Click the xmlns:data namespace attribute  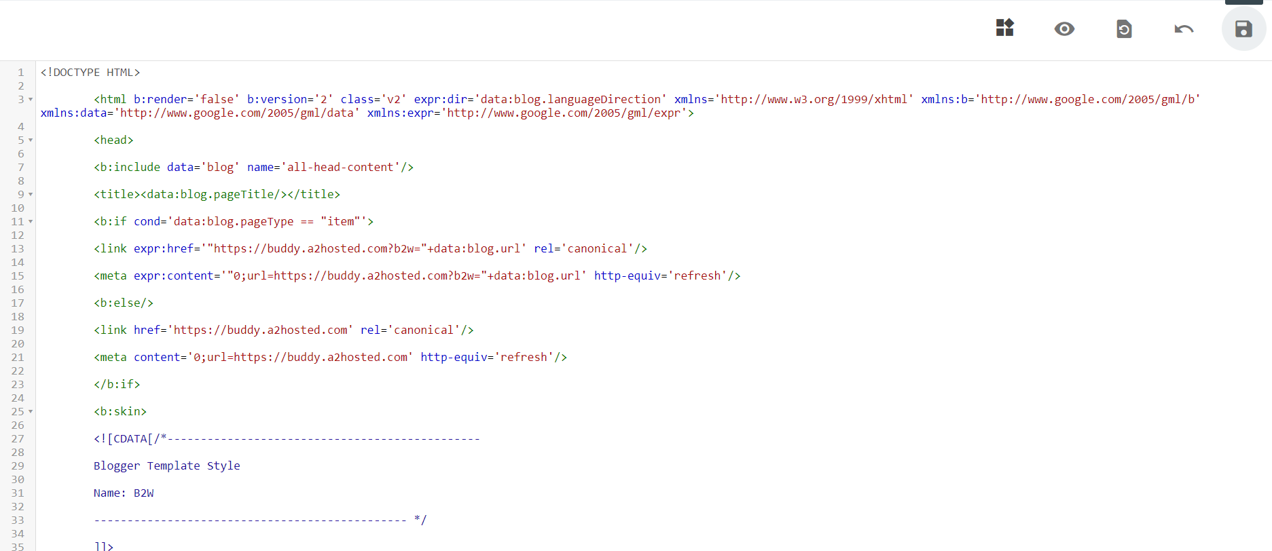[x=200, y=113]
